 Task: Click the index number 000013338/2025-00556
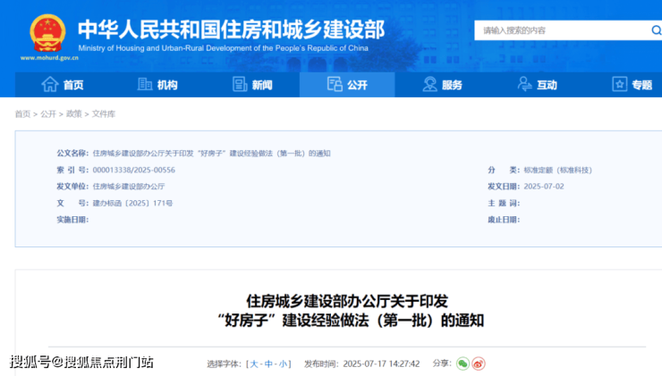(134, 170)
